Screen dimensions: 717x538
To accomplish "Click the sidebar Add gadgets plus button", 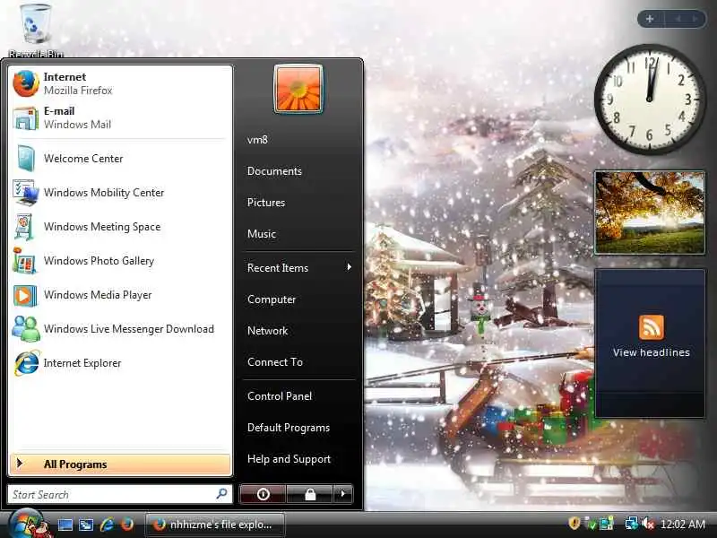I will pos(650,19).
